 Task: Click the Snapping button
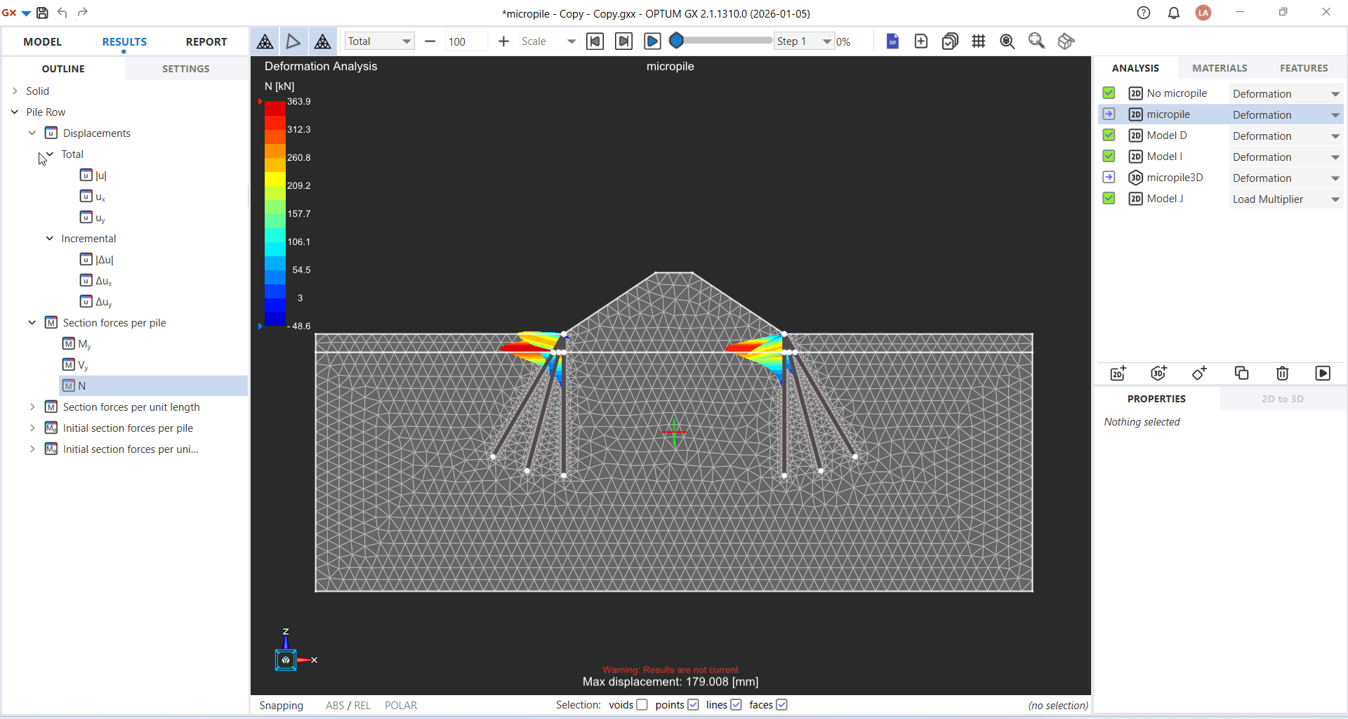[x=281, y=706]
